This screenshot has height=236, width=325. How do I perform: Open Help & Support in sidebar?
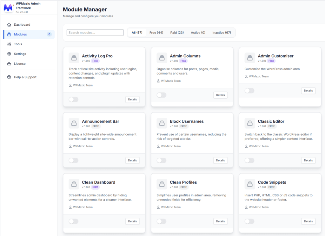coord(29,77)
